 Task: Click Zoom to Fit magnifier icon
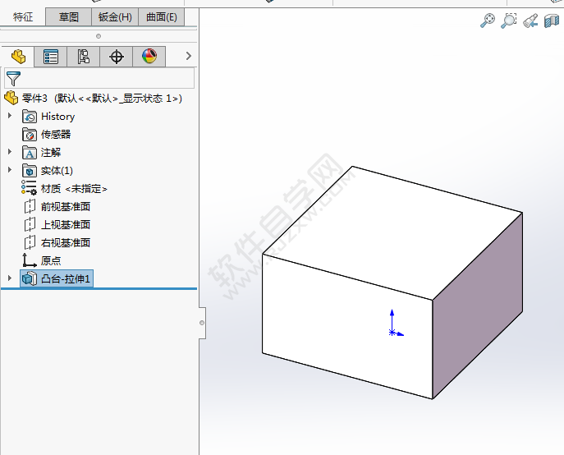point(488,21)
